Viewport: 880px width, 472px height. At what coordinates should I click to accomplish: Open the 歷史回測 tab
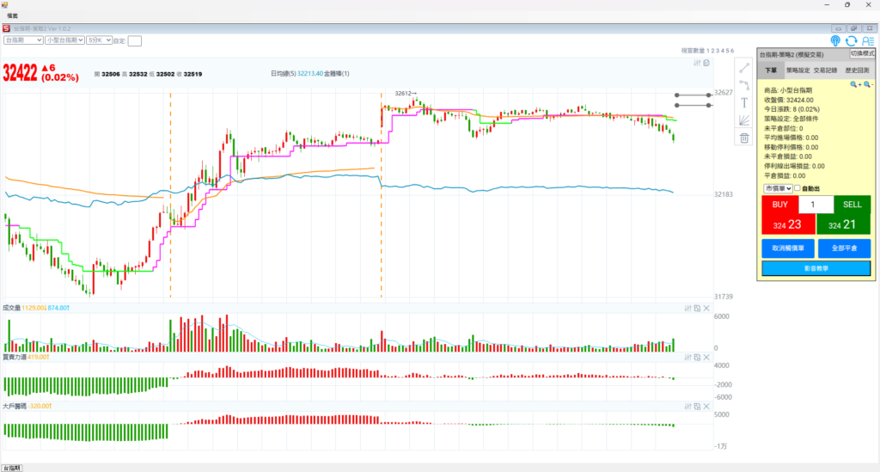(856, 70)
